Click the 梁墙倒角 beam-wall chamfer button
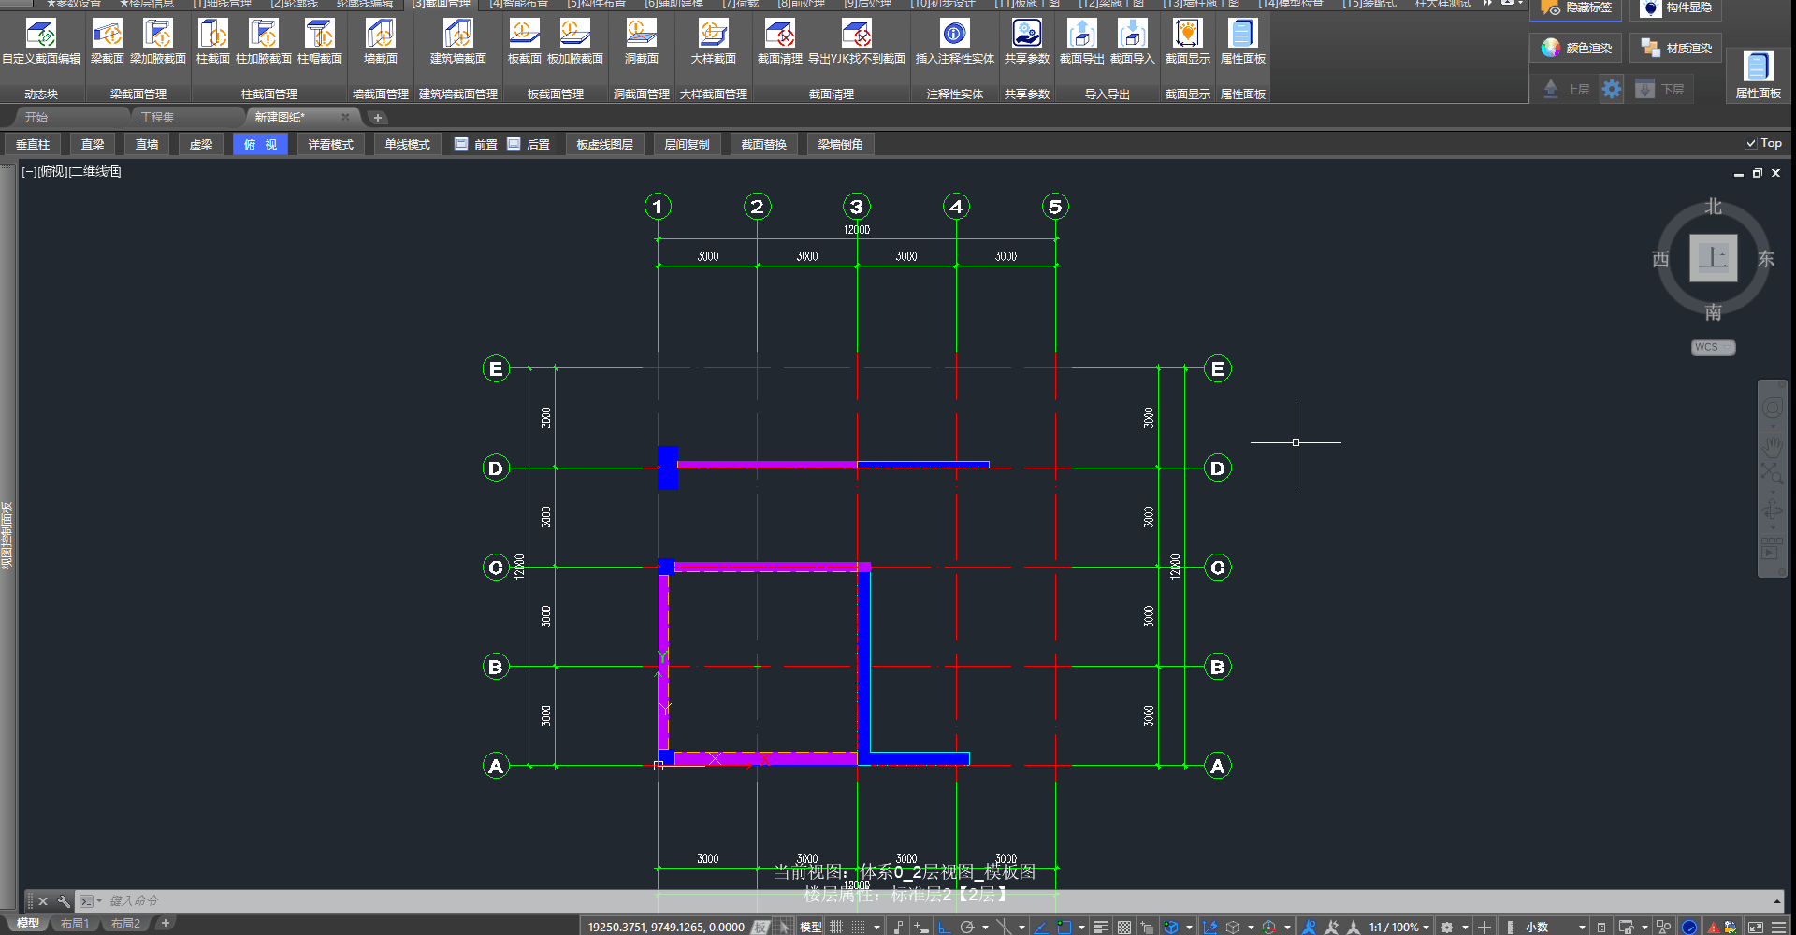The image size is (1796, 935). pos(840,144)
